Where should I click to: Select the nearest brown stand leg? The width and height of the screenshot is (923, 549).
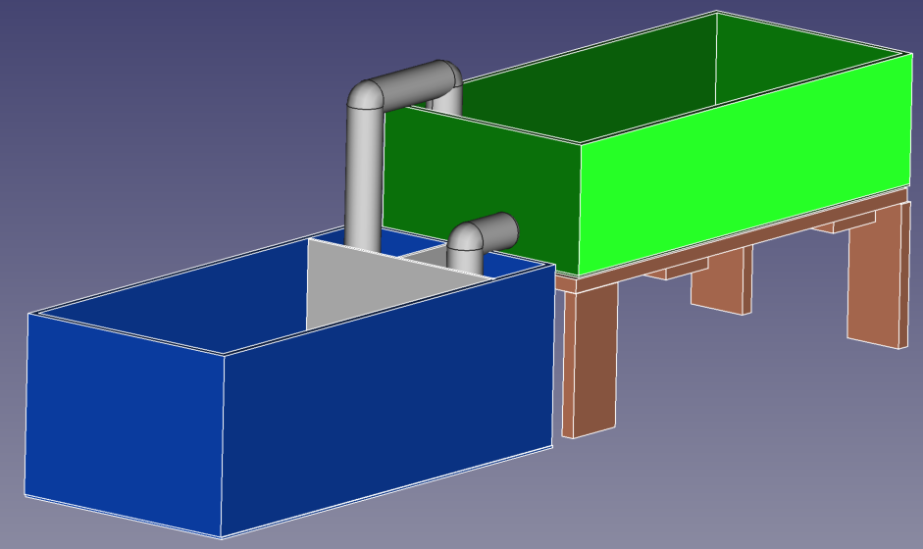pyautogui.click(x=590, y=360)
